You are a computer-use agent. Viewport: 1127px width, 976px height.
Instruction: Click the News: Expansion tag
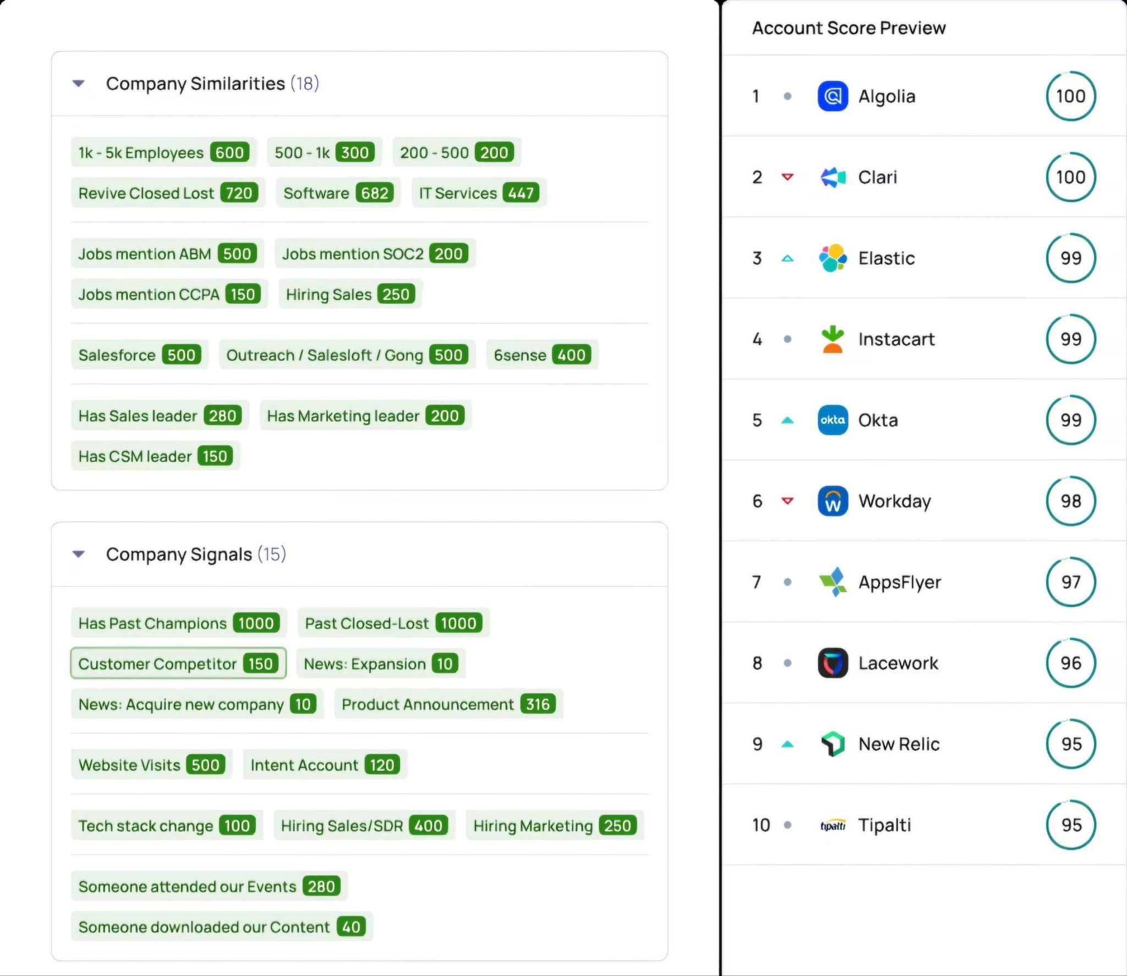(x=381, y=664)
